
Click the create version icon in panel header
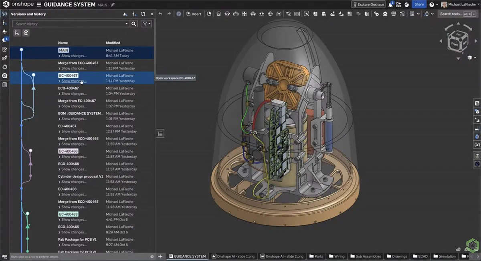(125, 14)
